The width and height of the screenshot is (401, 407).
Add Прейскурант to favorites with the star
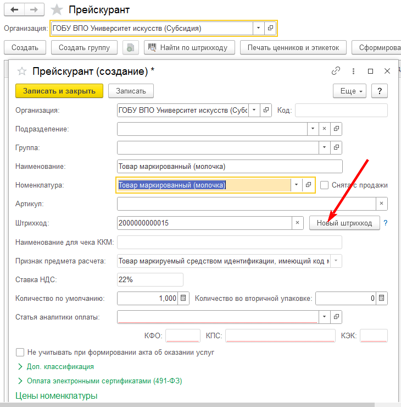coord(56,10)
